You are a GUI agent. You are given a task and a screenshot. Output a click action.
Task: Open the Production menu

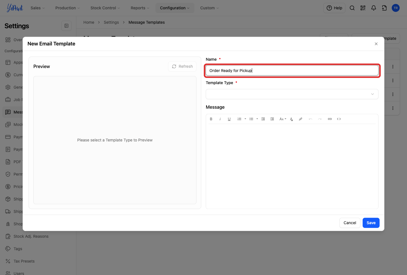(68, 8)
